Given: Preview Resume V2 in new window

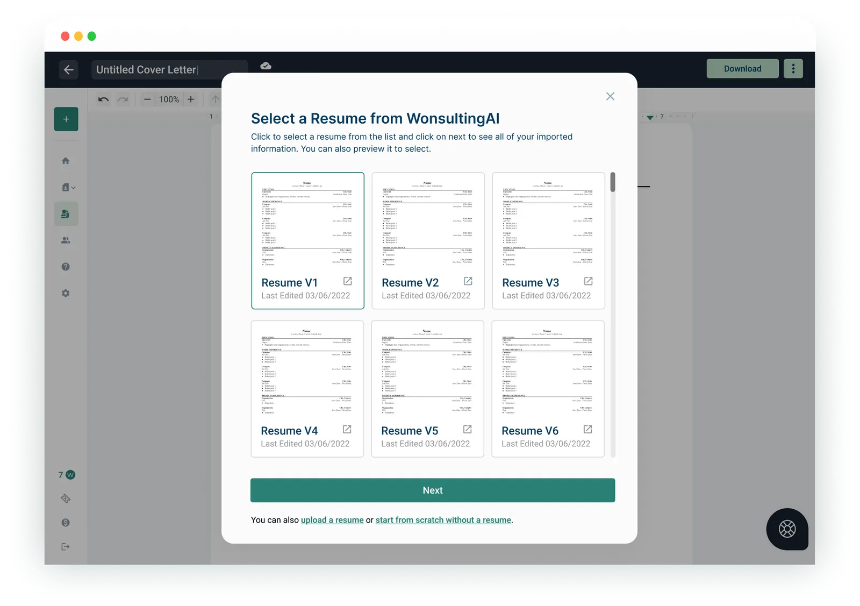Looking at the screenshot, I should 468,281.
